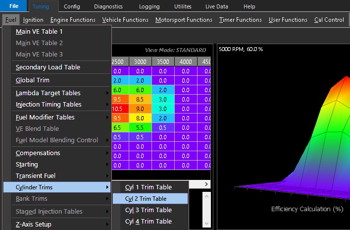Choose Global Trim from Fuel menu
The width and height of the screenshot is (350, 230).
pos(33,80)
